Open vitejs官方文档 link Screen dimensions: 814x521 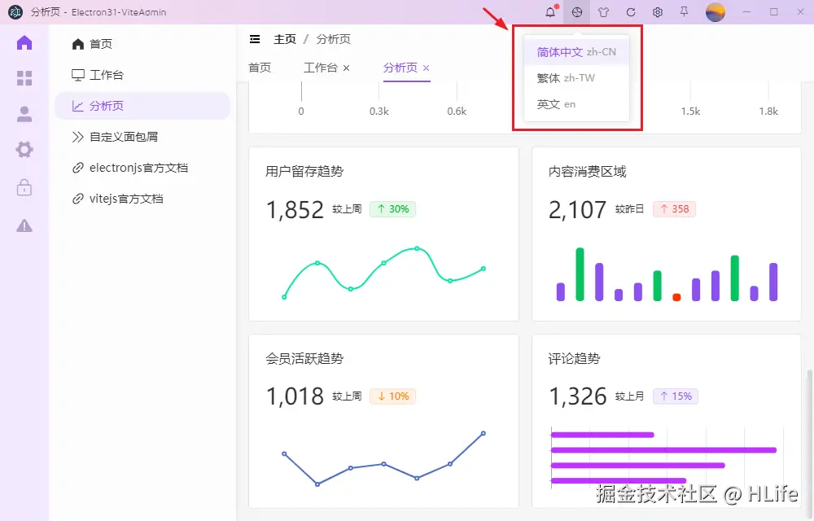pos(142,199)
